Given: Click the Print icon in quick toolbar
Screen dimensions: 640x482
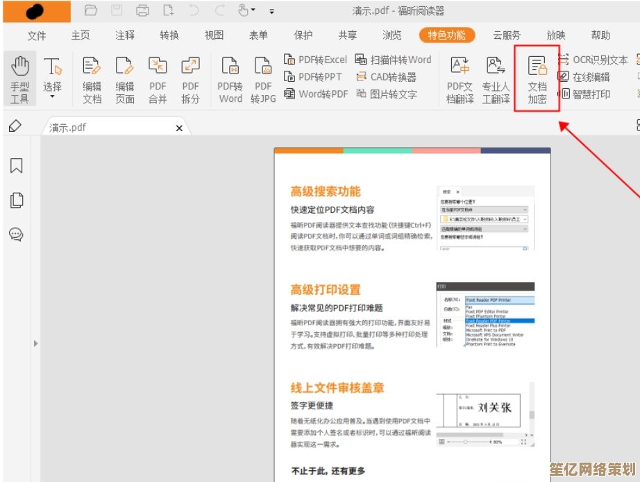Looking at the screenshot, I should click(x=142, y=10).
